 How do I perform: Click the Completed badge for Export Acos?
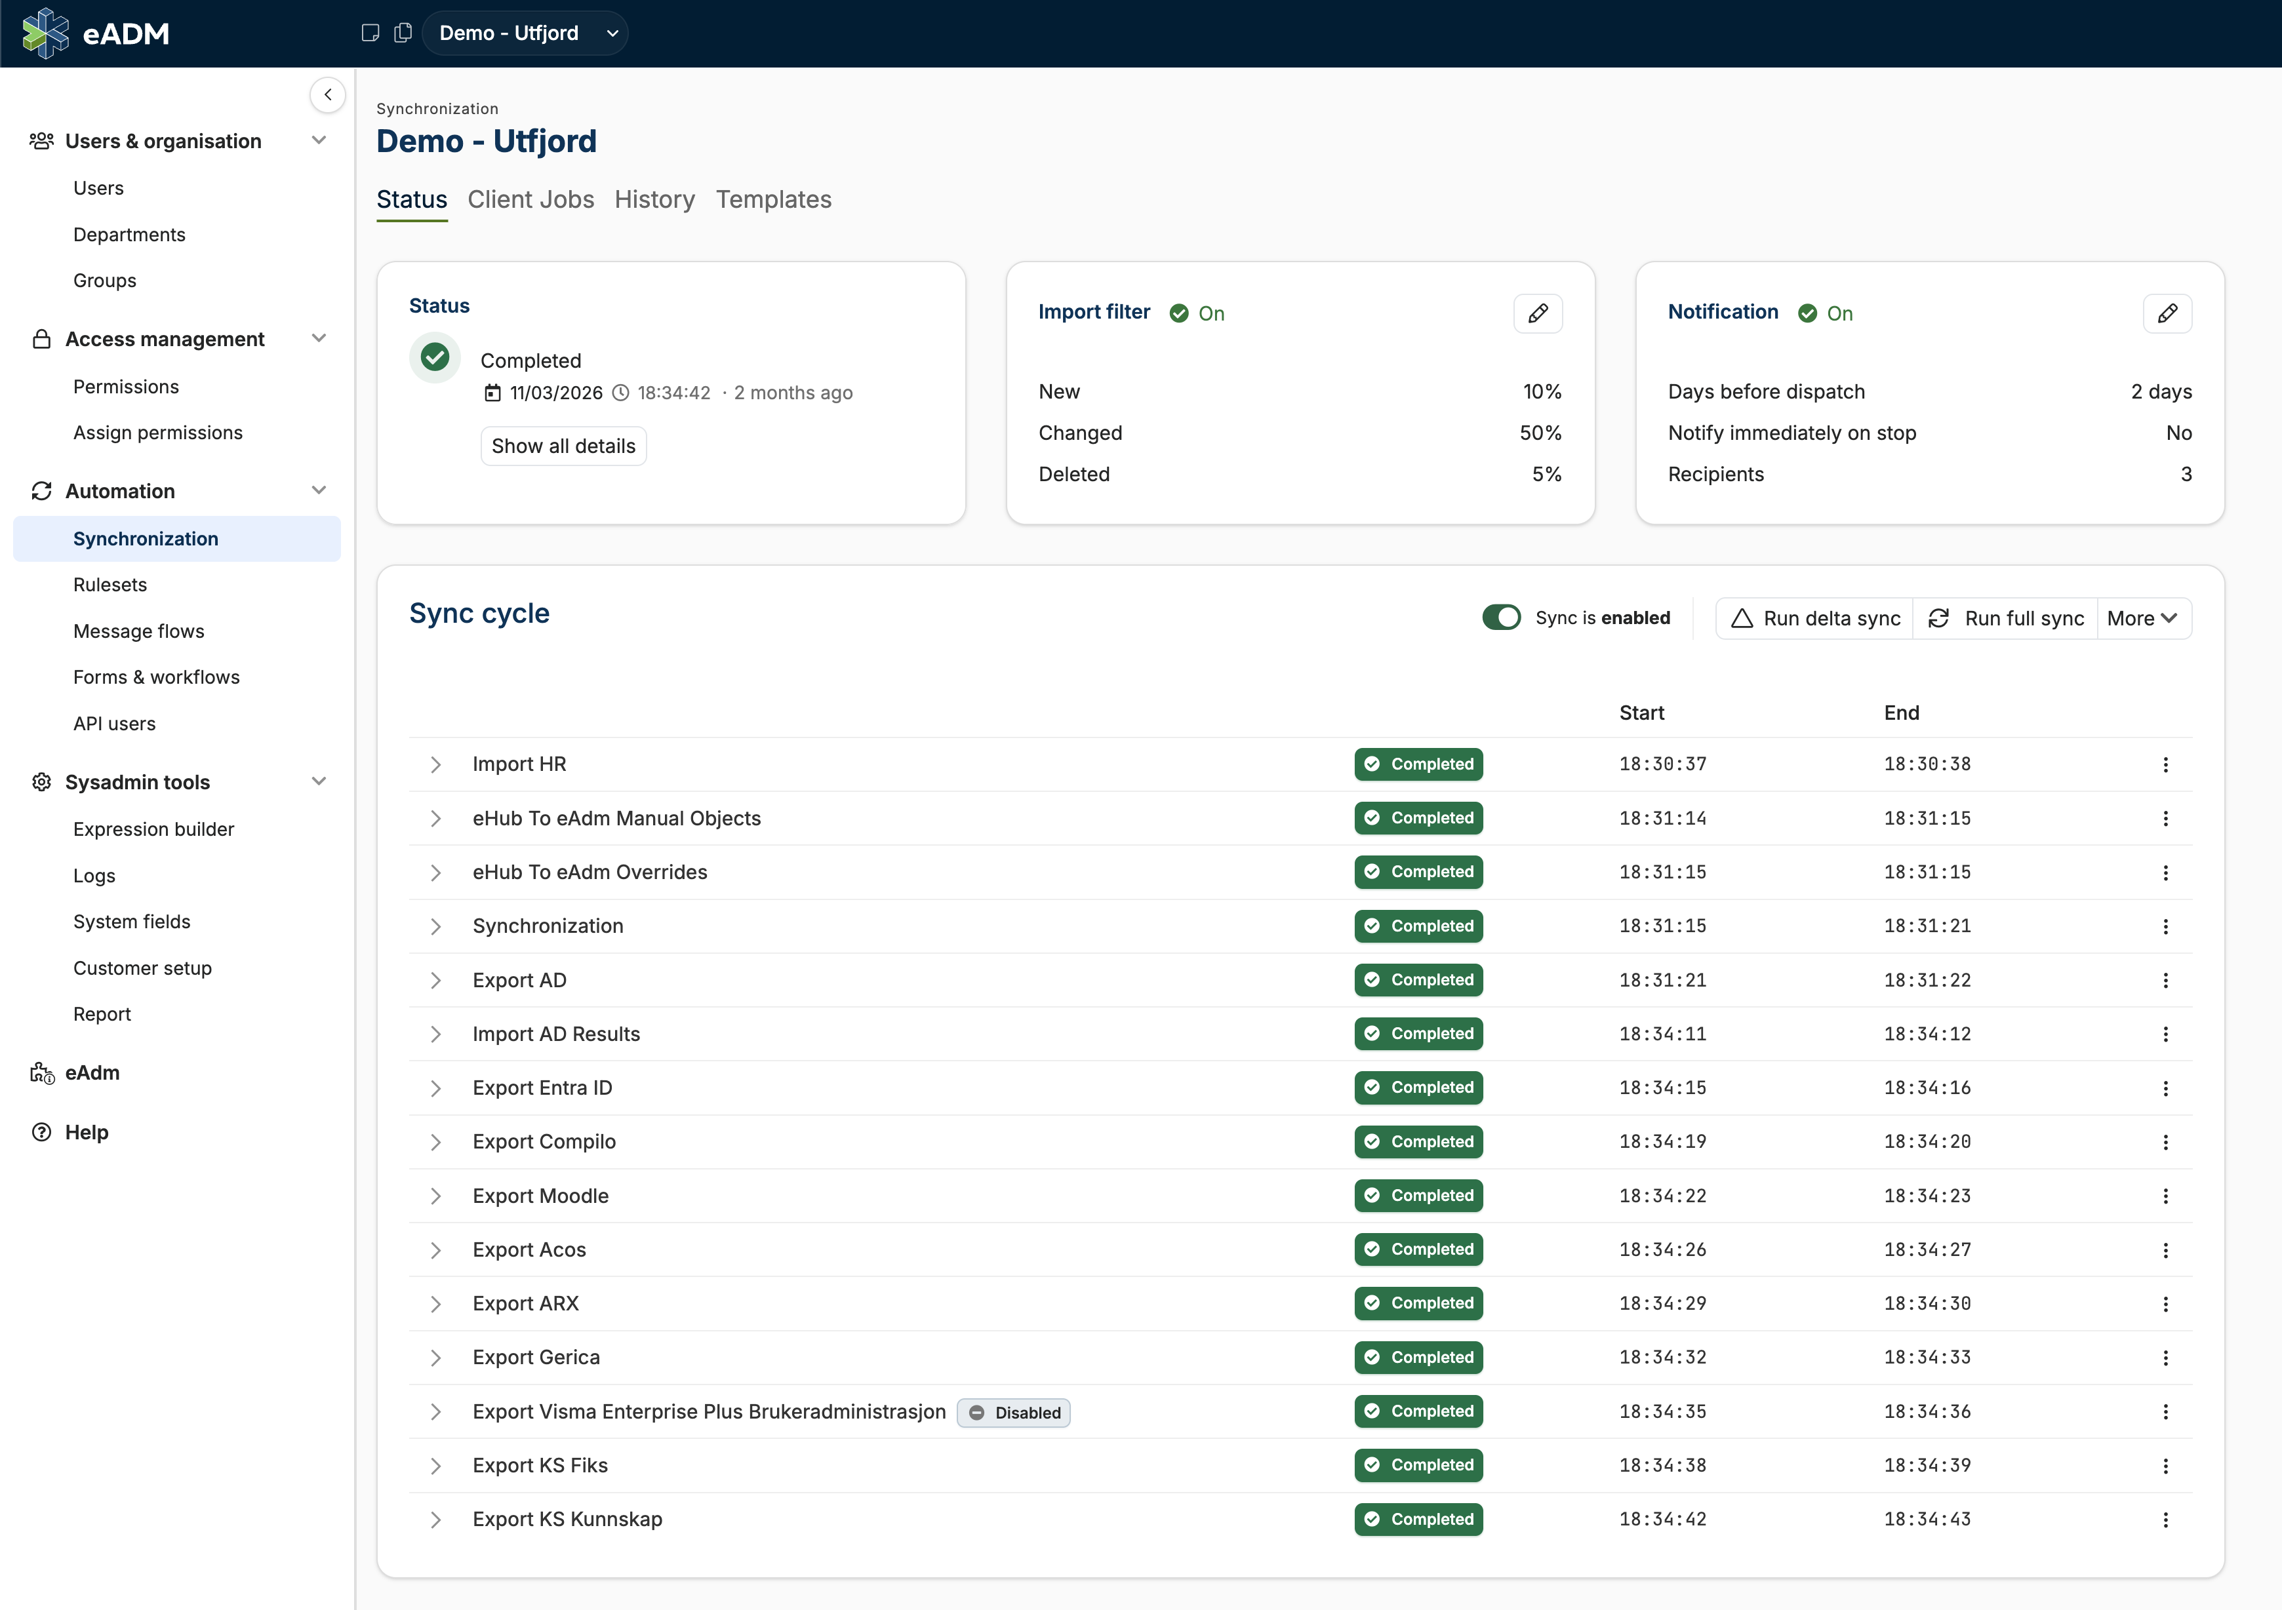[1418, 1250]
